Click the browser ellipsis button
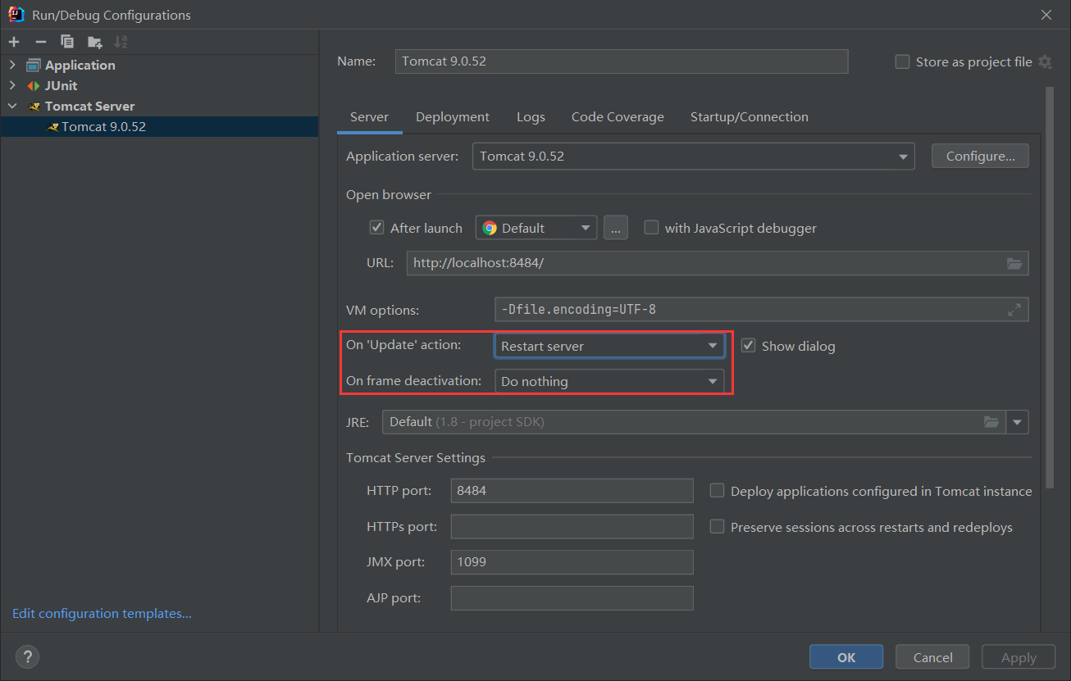The height and width of the screenshot is (681, 1071). 616,228
